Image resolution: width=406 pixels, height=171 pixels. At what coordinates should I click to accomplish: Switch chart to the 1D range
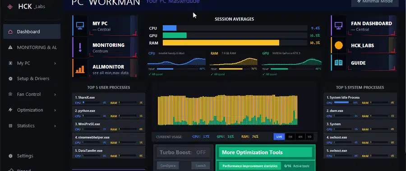309,137
